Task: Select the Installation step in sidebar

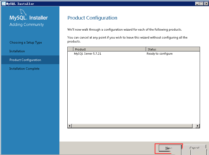Action: point(17,51)
